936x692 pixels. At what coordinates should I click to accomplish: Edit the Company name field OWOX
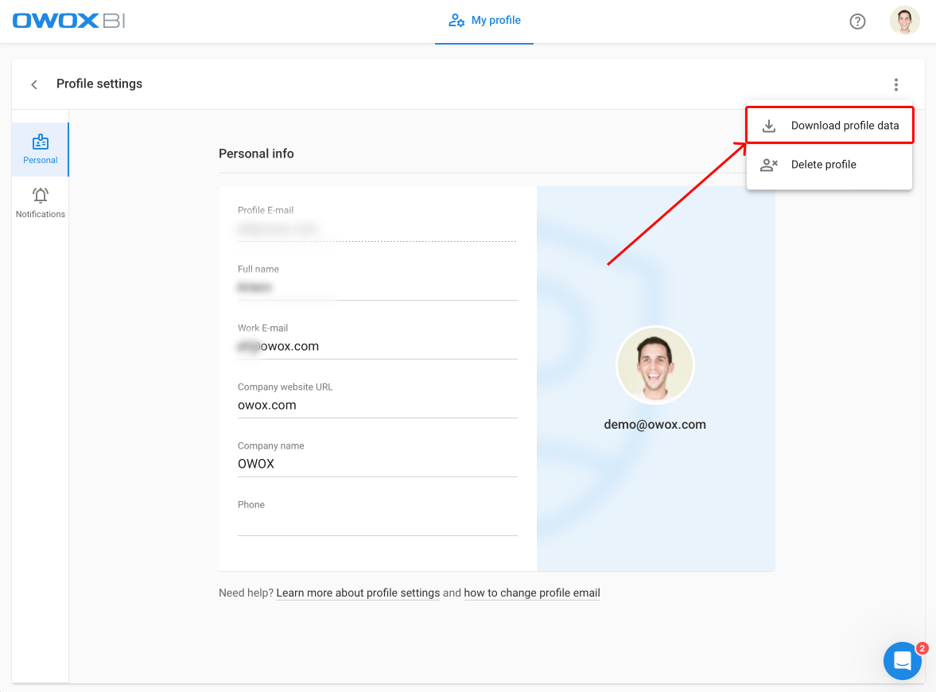pyautogui.click(x=377, y=464)
